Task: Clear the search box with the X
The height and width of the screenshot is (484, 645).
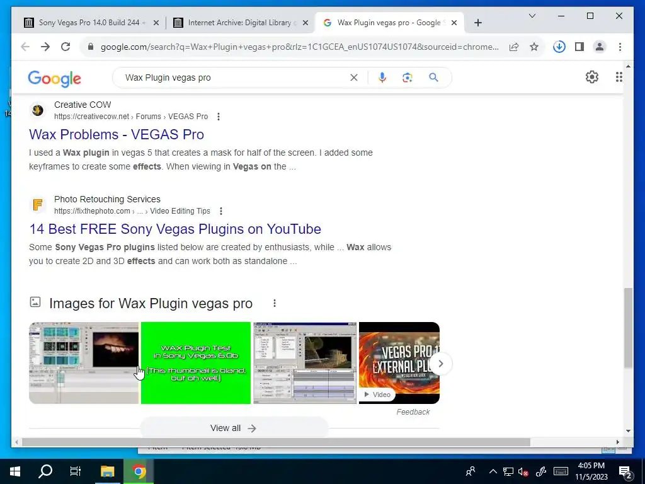Action: [x=354, y=78]
